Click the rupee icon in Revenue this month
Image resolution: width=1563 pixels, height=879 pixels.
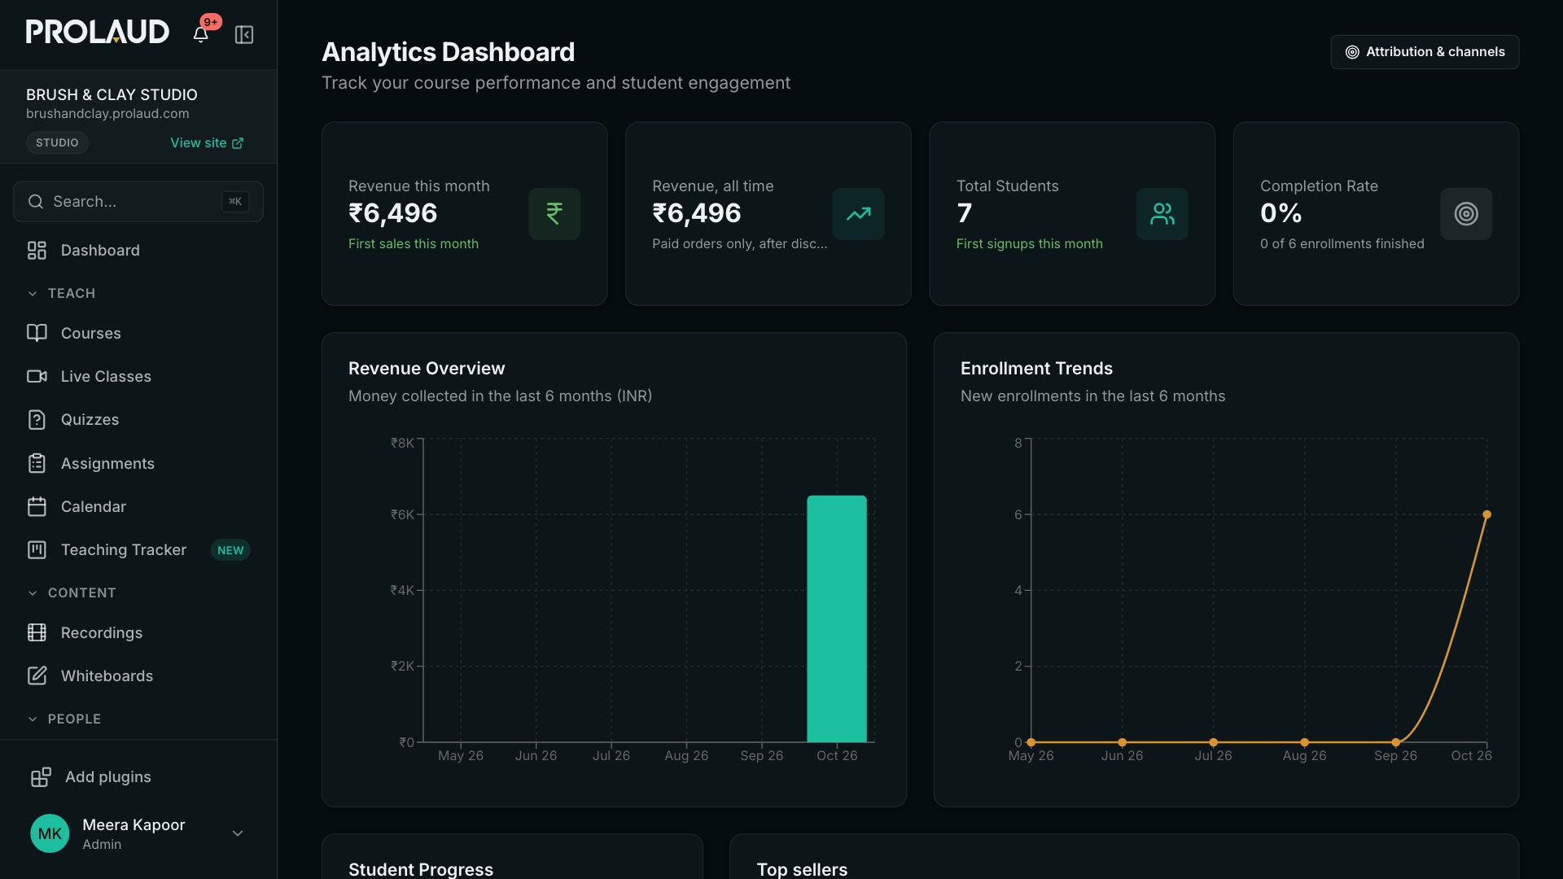coord(554,214)
